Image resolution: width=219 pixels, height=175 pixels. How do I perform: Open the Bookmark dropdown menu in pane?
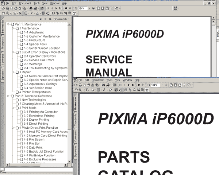[61, 19]
